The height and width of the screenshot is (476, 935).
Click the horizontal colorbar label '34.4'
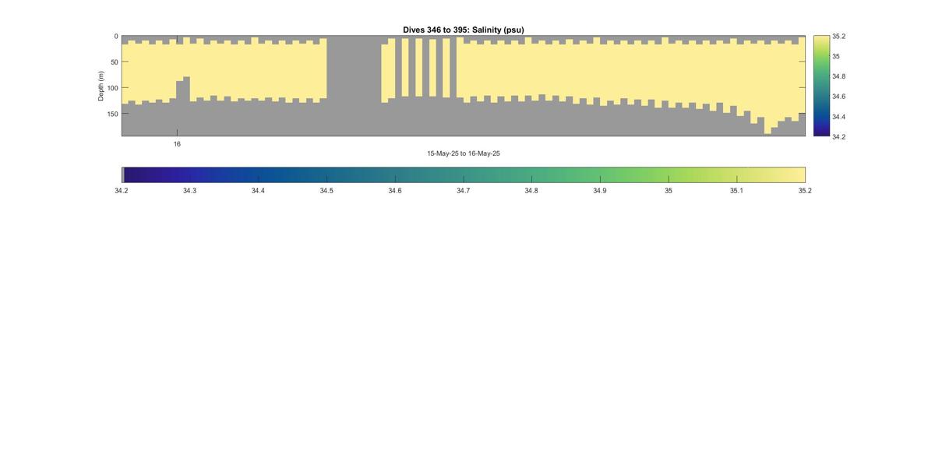pyautogui.click(x=258, y=191)
